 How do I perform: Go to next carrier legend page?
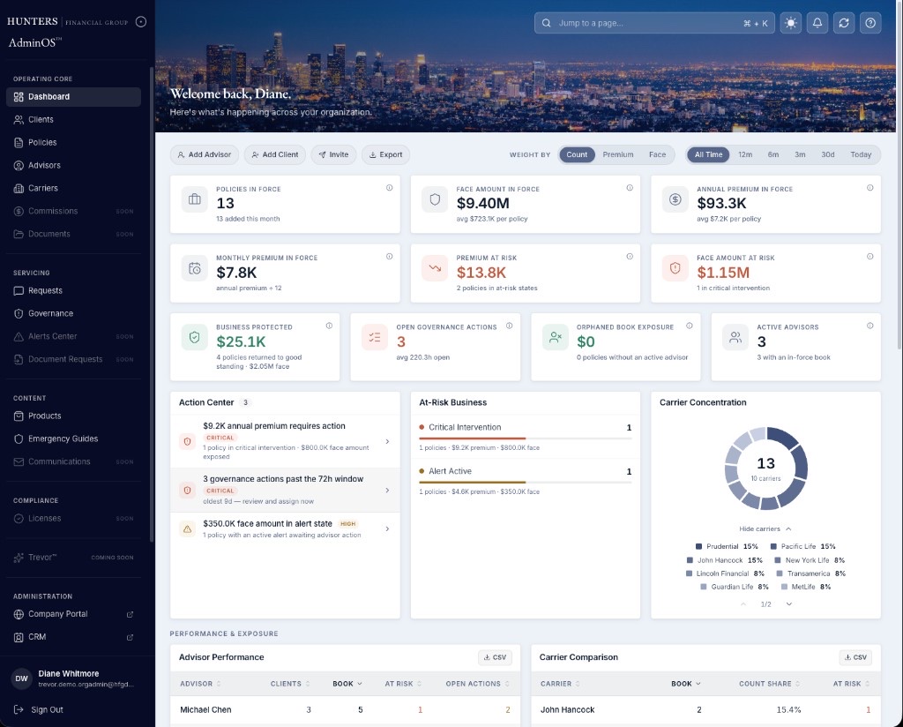[789, 604]
